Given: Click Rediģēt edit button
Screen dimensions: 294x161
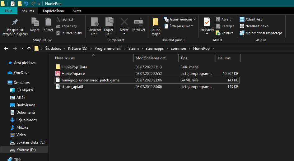Looking at the screenshot, I should coord(225,26).
